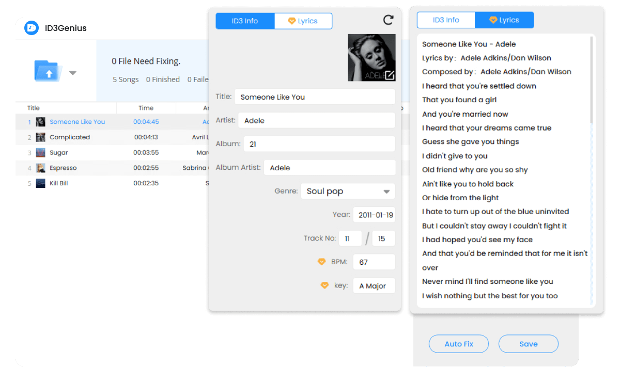Click the Album Artist input field
620x384 pixels.
click(329, 168)
